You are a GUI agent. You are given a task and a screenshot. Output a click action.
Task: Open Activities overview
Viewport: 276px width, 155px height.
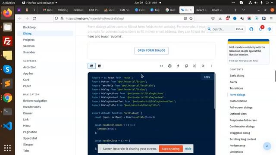pyautogui.click(x=9, y=3)
